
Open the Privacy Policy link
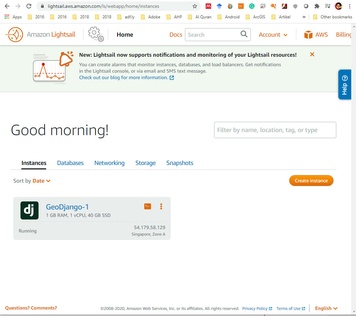(x=257, y=309)
